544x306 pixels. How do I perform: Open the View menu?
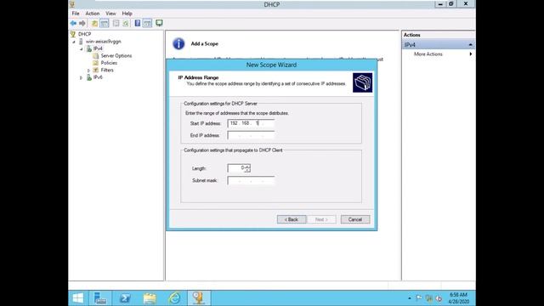click(x=110, y=14)
